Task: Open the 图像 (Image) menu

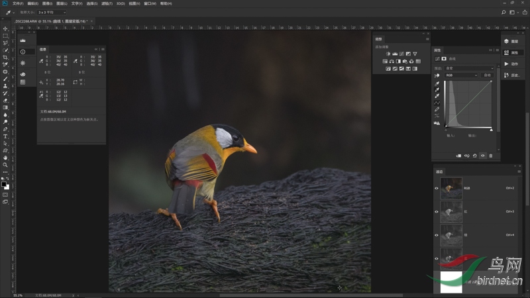Action: tap(47, 3)
